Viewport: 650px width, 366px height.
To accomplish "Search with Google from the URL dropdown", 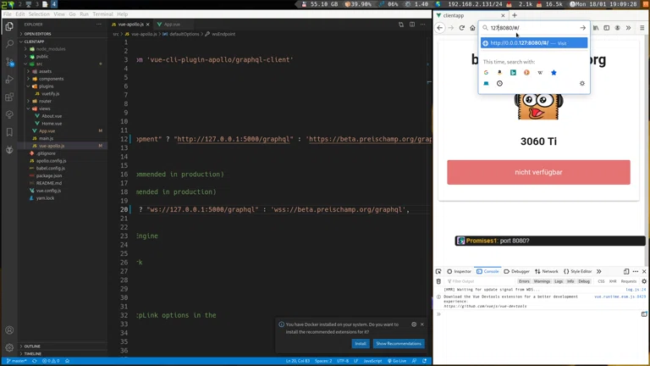I will pyautogui.click(x=486, y=73).
